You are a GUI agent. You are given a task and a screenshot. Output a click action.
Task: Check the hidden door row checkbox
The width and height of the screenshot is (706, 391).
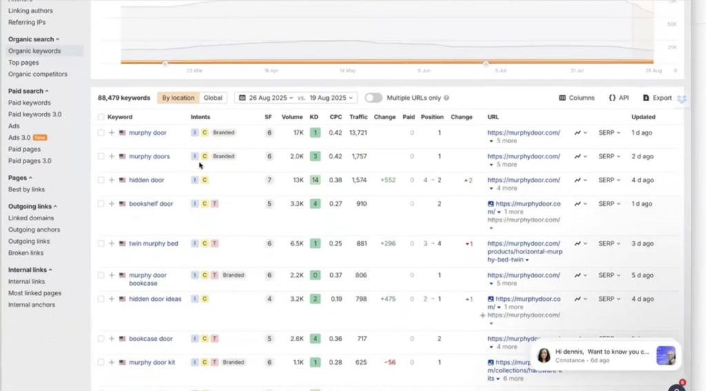(101, 180)
